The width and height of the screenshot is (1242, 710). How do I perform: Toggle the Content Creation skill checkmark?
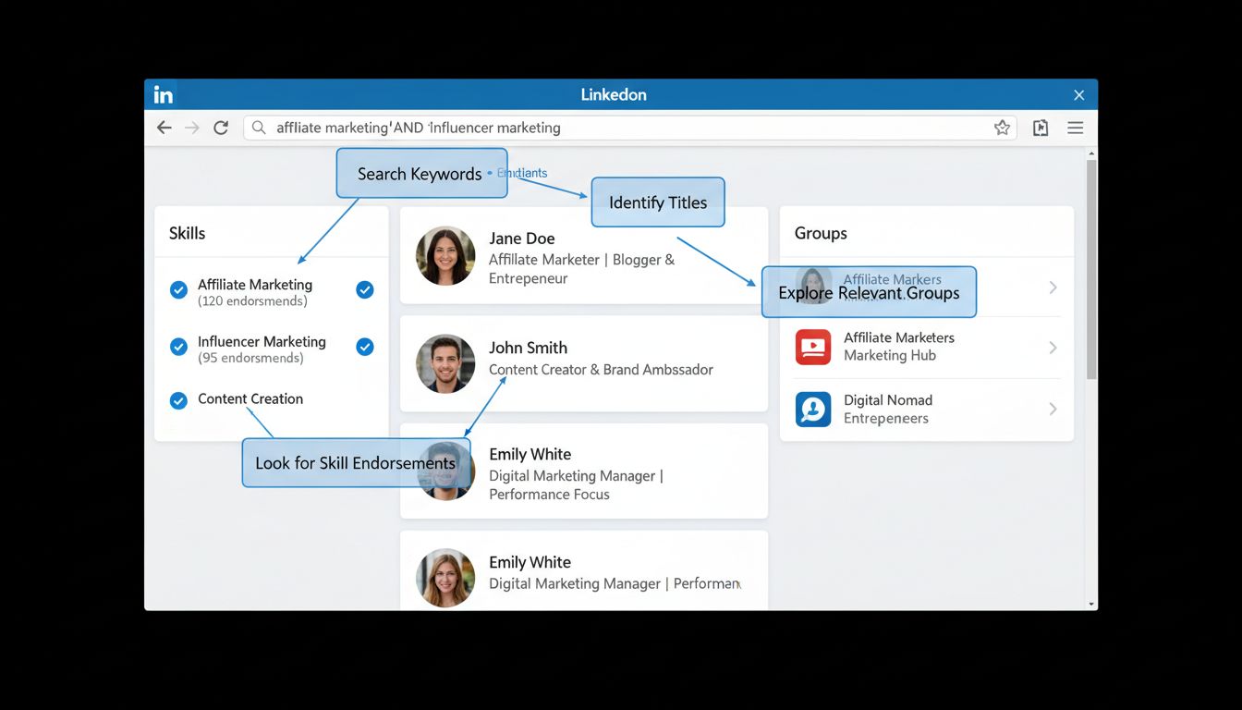(178, 401)
